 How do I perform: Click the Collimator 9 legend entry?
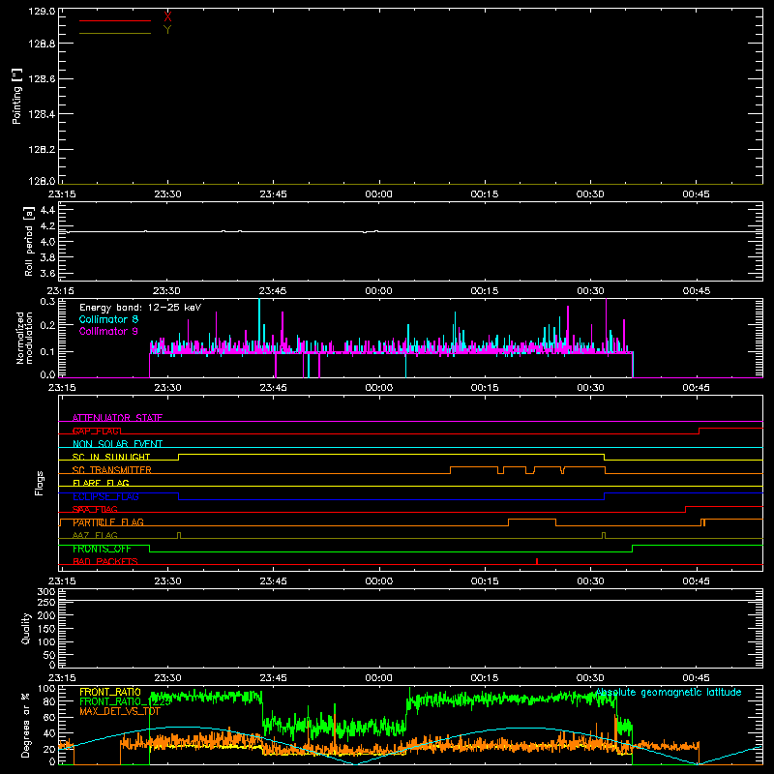click(x=108, y=331)
